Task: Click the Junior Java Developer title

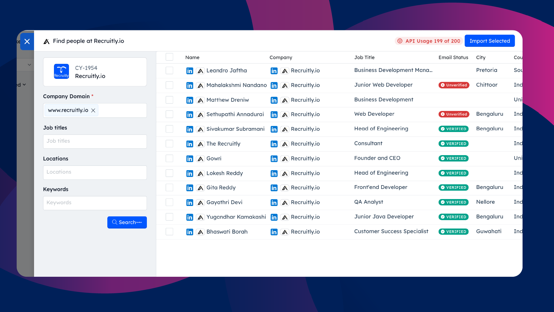Action: click(x=384, y=217)
